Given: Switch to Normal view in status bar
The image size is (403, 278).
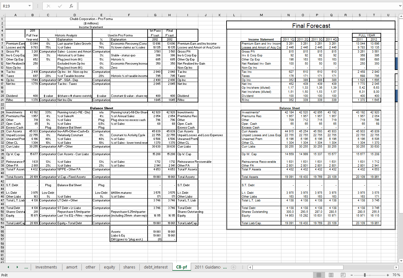Looking at the screenshot, I should (319, 275).
